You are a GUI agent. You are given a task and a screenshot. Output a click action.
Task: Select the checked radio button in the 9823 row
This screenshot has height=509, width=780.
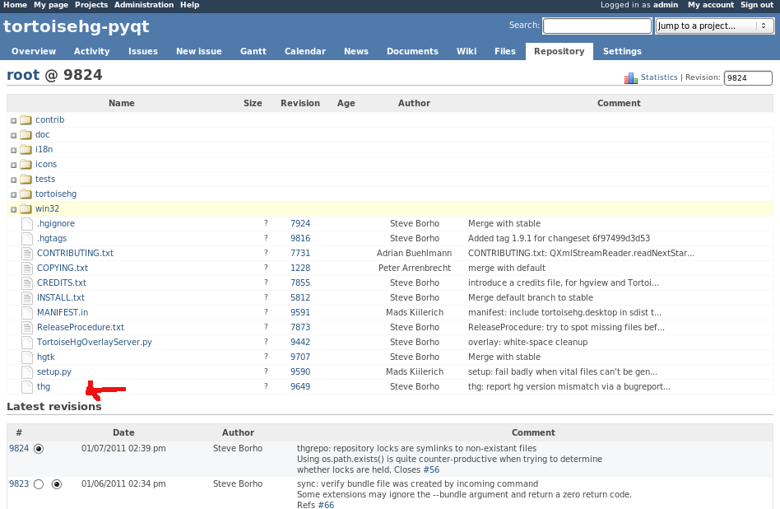[57, 484]
